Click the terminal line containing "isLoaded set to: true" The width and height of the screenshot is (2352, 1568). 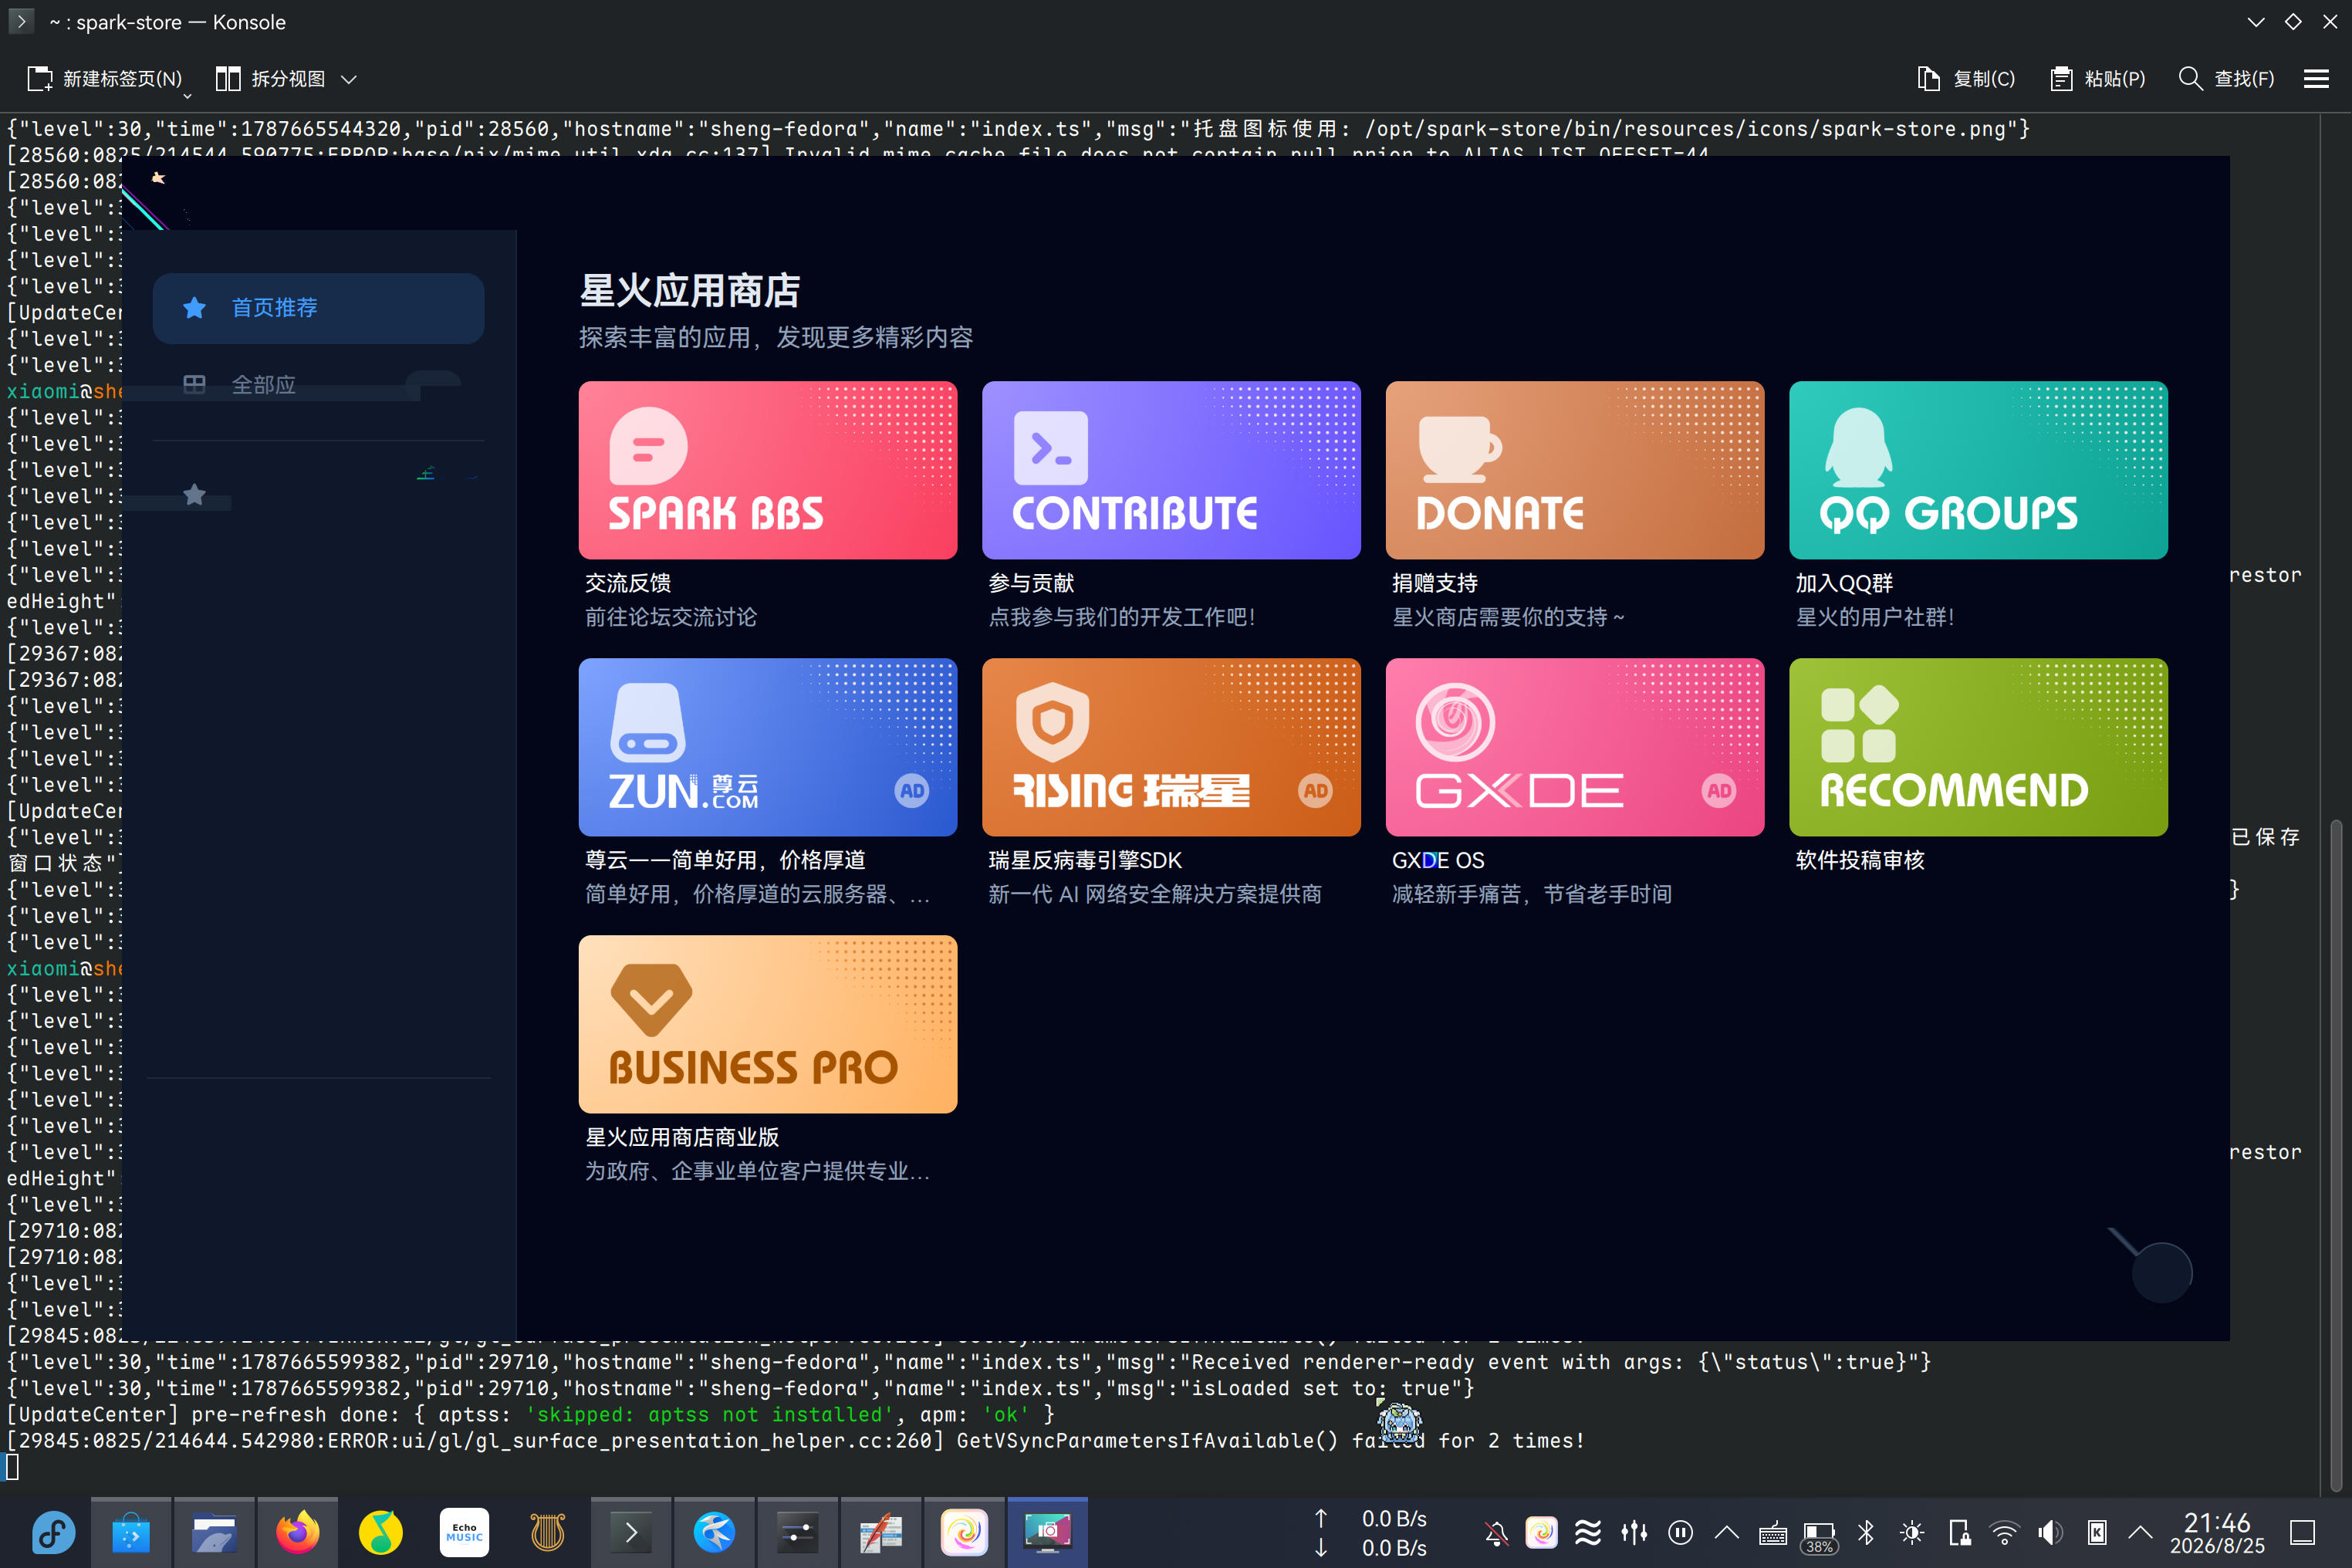click(741, 1388)
